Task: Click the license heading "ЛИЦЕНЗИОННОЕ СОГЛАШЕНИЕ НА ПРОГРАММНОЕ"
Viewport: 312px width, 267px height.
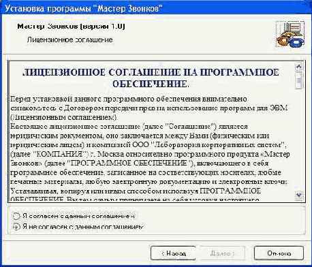Action: [x=151, y=72]
